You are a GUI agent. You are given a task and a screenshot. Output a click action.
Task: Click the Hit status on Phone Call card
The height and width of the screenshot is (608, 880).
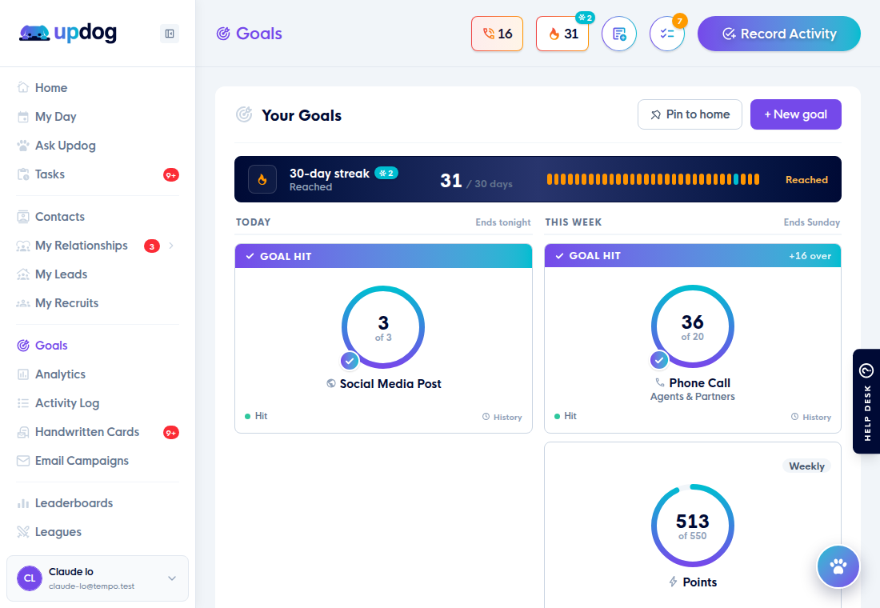565,416
